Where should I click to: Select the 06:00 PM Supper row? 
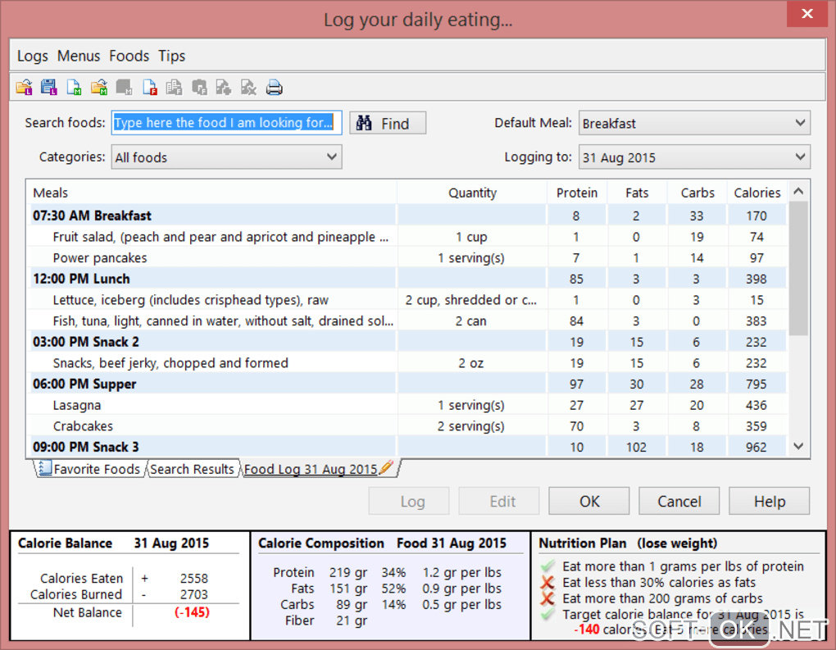[x=408, y=384]
